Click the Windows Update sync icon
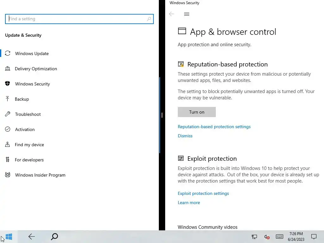 point(8,53)
